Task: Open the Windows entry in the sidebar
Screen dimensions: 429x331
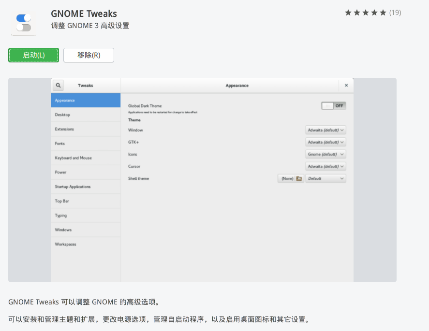Action: [85, 230]
